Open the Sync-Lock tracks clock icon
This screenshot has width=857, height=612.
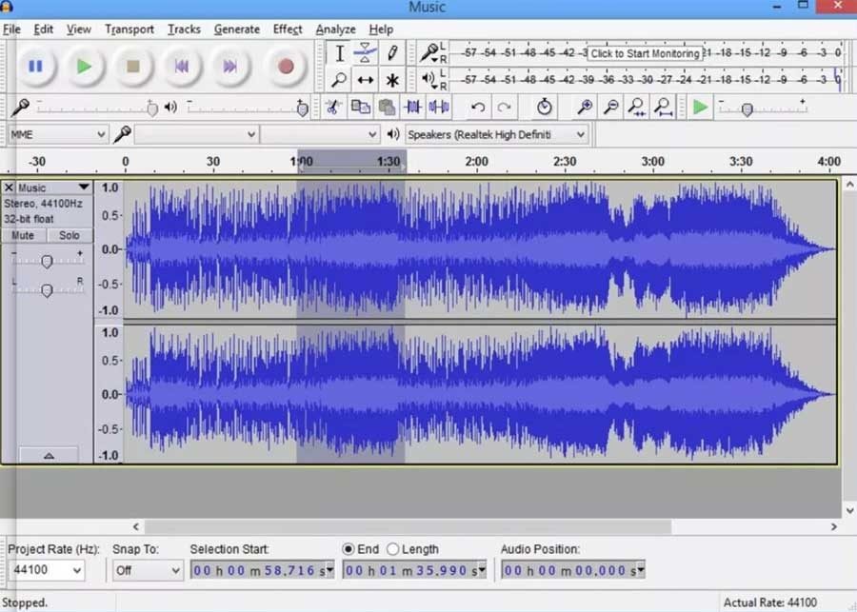544,107
